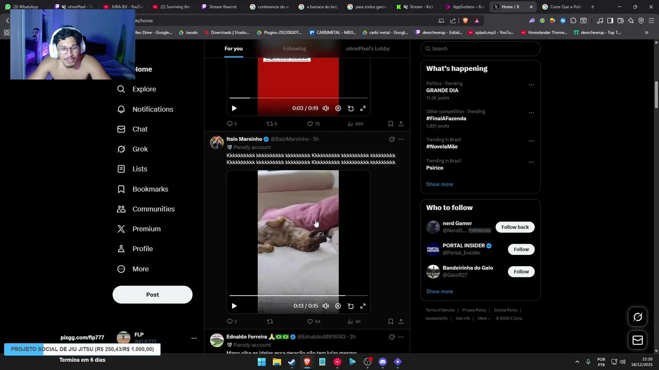Click the Post button

point(152,294)
